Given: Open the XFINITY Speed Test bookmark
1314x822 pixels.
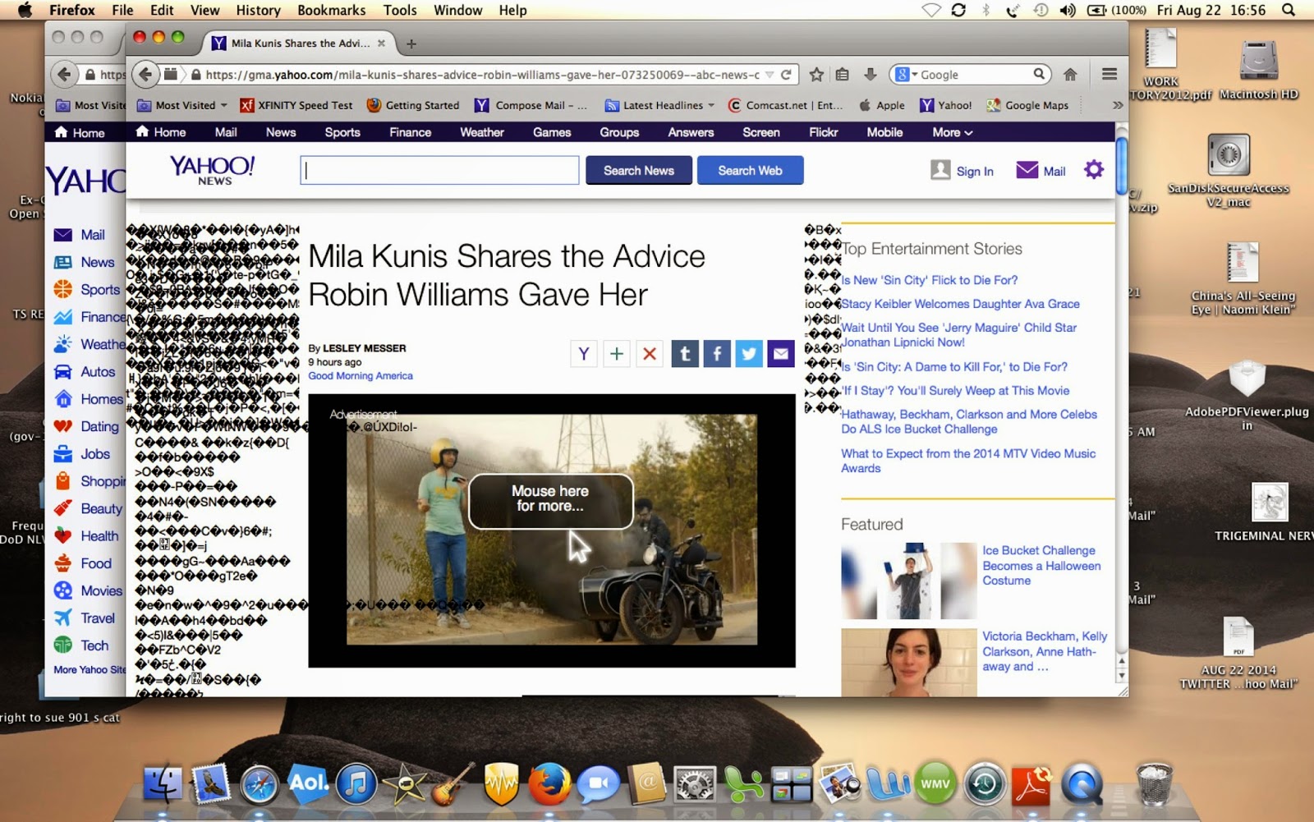Looking at the screenshot, I should click(296, 105).
